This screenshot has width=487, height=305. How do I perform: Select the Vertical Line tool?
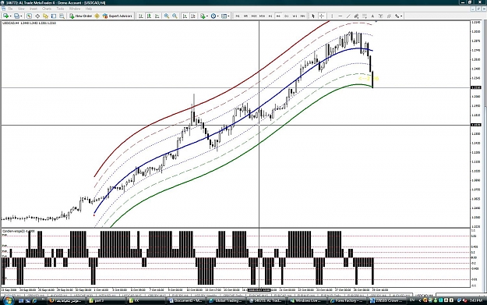point(332,16)
